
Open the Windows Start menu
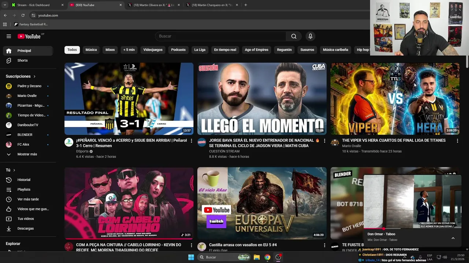pos(191,257)
